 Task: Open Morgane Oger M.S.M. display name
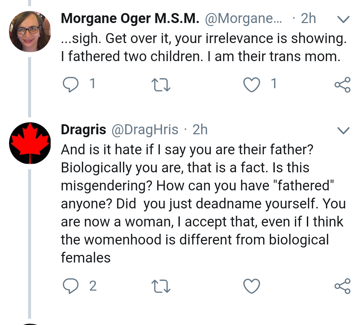[x=130, y=18]
